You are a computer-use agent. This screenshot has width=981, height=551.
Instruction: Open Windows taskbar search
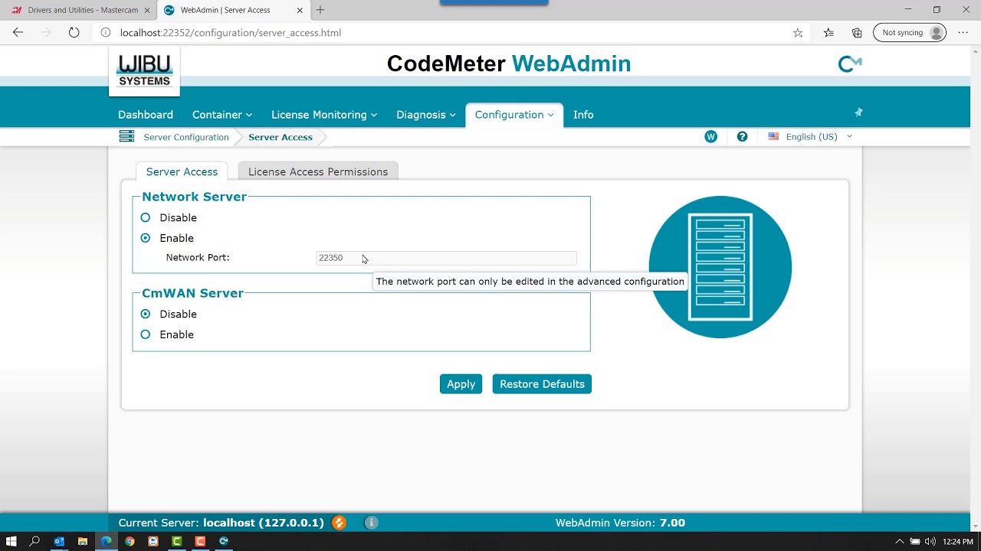pyautogui.click(x=34, y=541)
